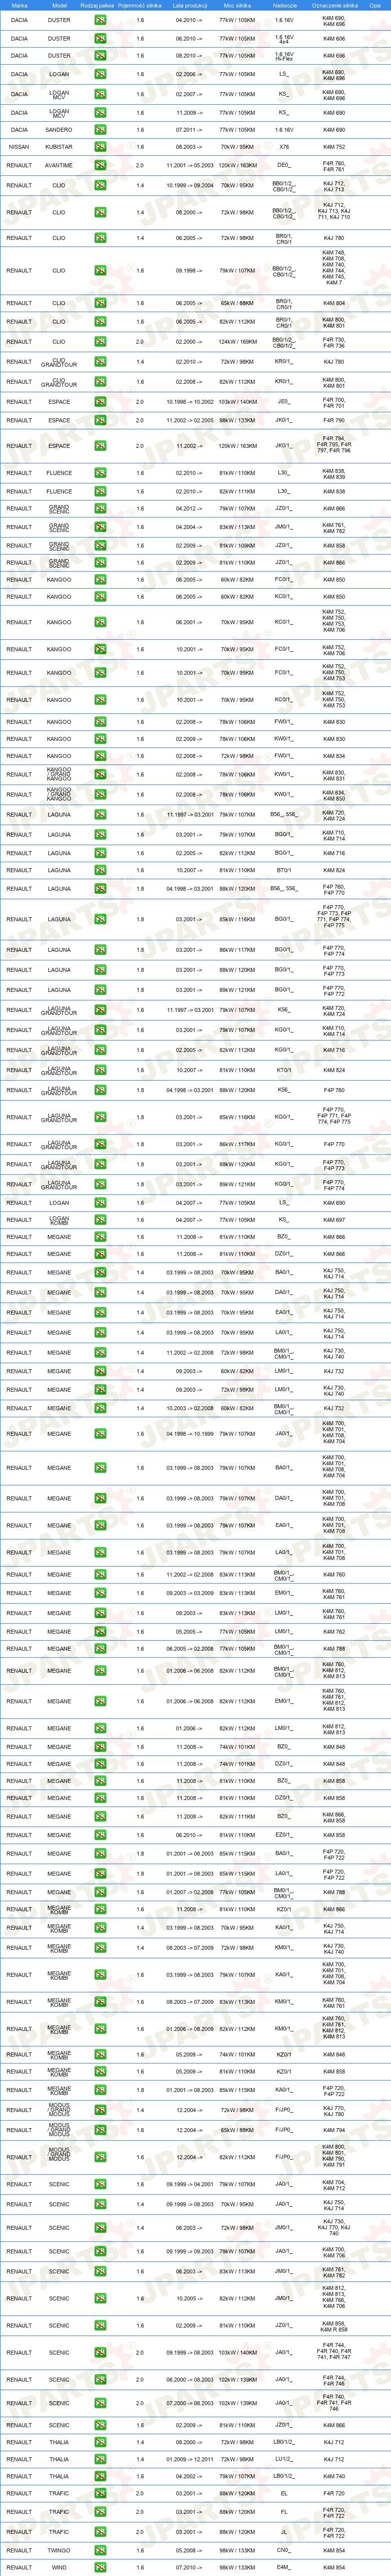Click the fuel icon for GRAND SCENIC 04.2012
The image size is (391, 2576).
pyautogui.click(x=99, y=509)
